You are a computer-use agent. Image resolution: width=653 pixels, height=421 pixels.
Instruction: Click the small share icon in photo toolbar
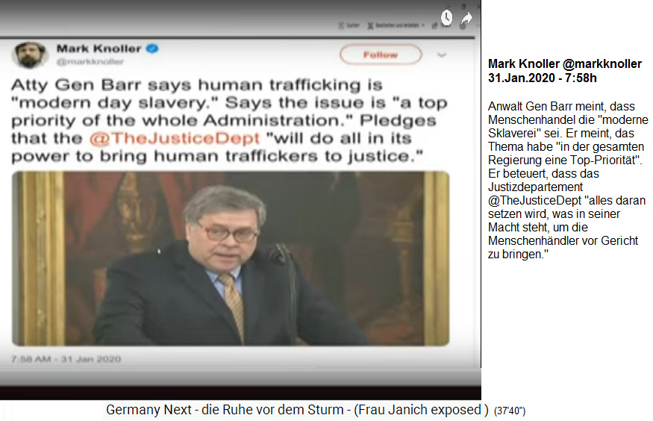435,26
